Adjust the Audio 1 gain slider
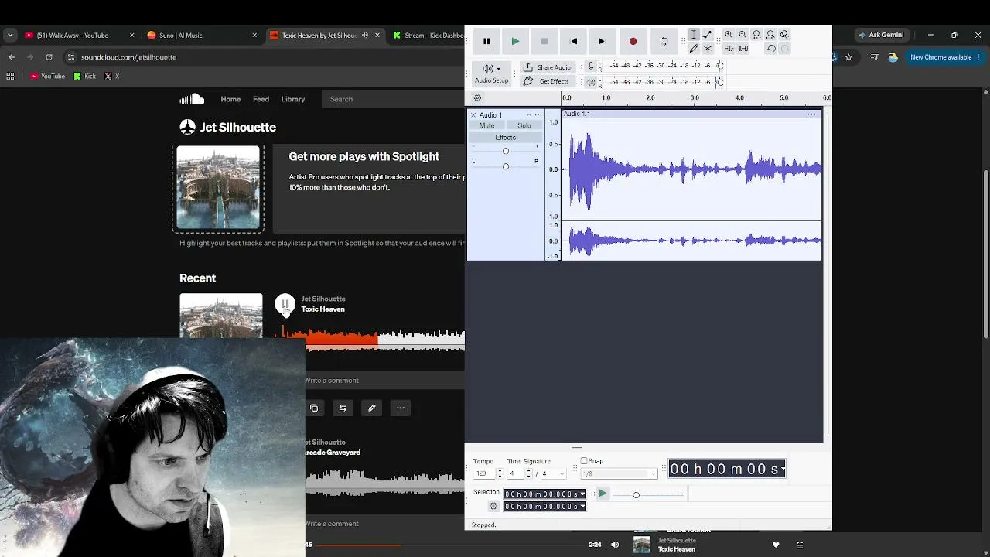Image resolution: width=990 pixels, height=557 pixels. pos(506,151)
